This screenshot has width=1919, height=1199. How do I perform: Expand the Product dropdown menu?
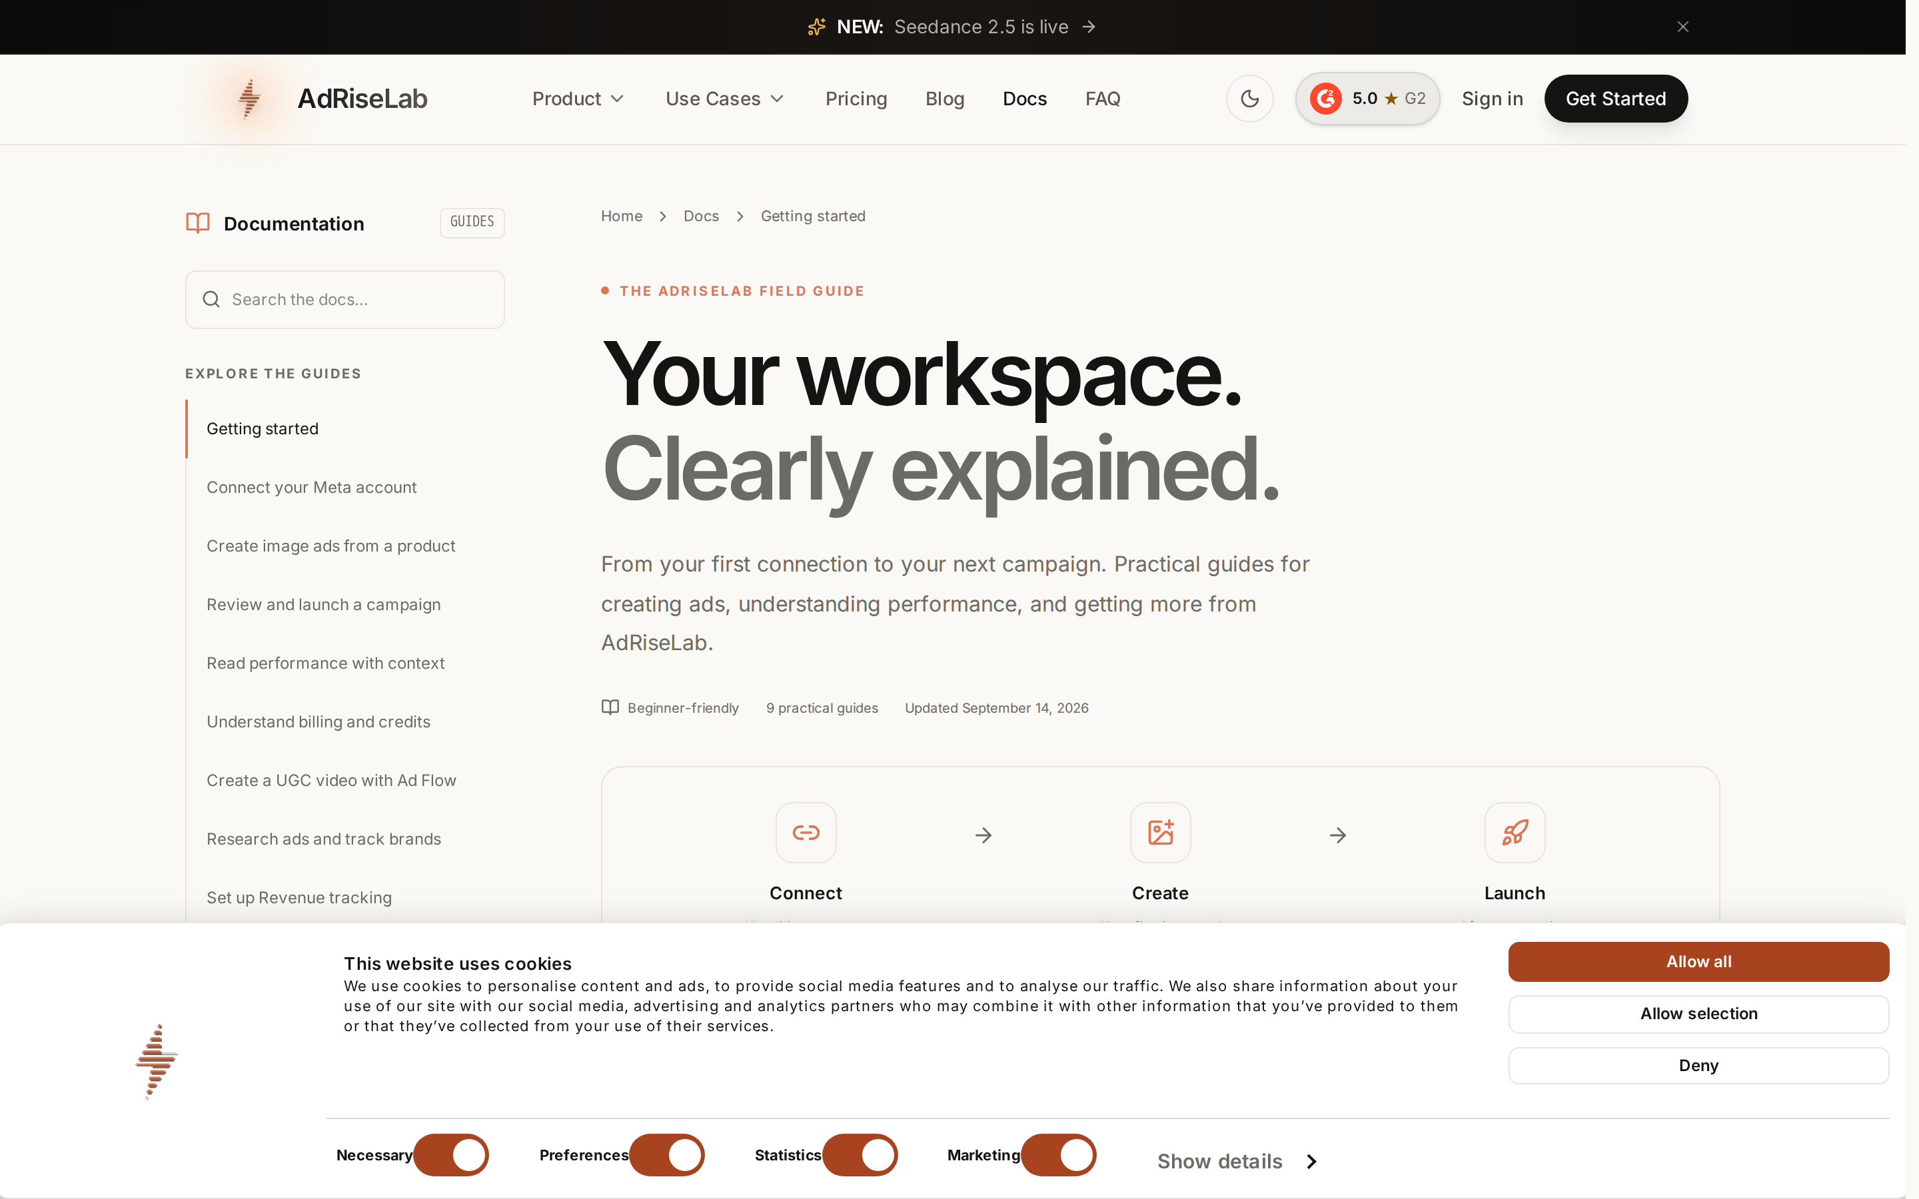[578, 99]
